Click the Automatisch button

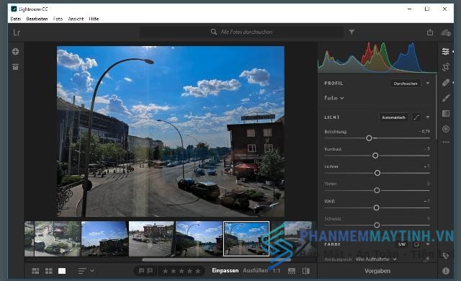[393, 117]
